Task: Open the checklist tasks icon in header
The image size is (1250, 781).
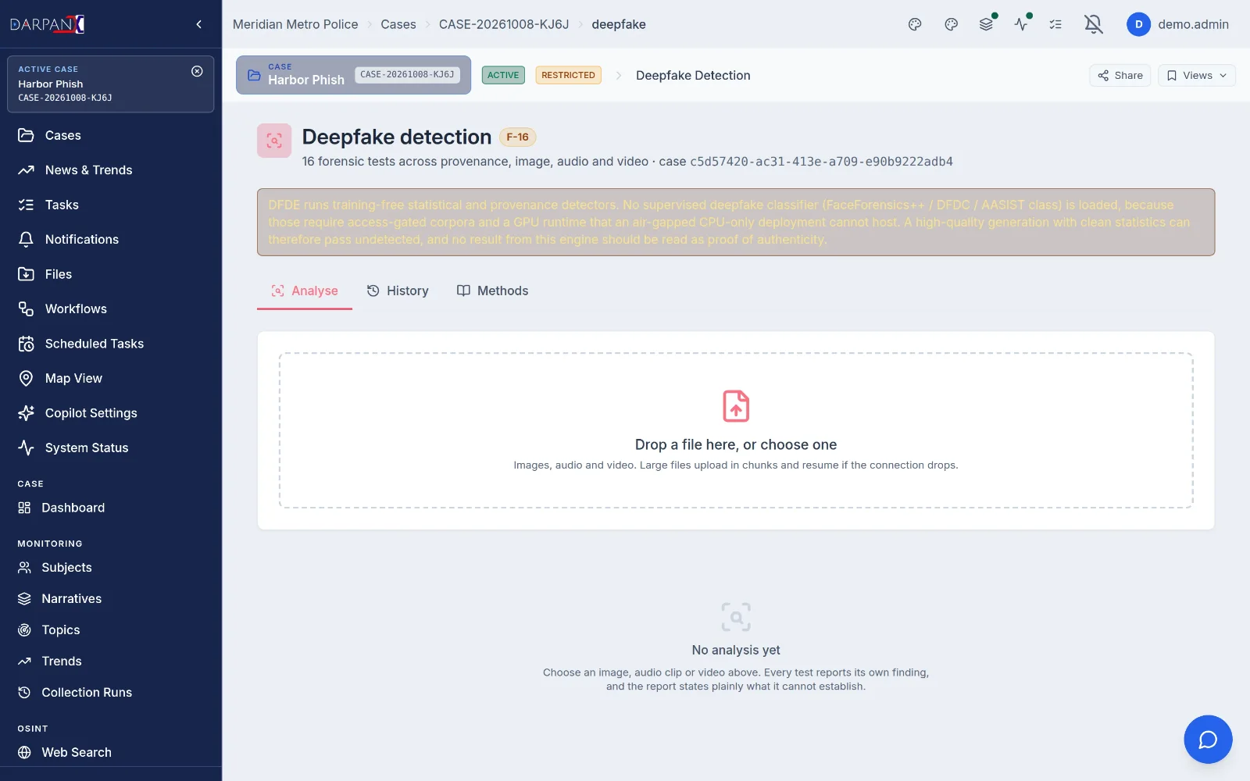Action: click(1055, 24)
